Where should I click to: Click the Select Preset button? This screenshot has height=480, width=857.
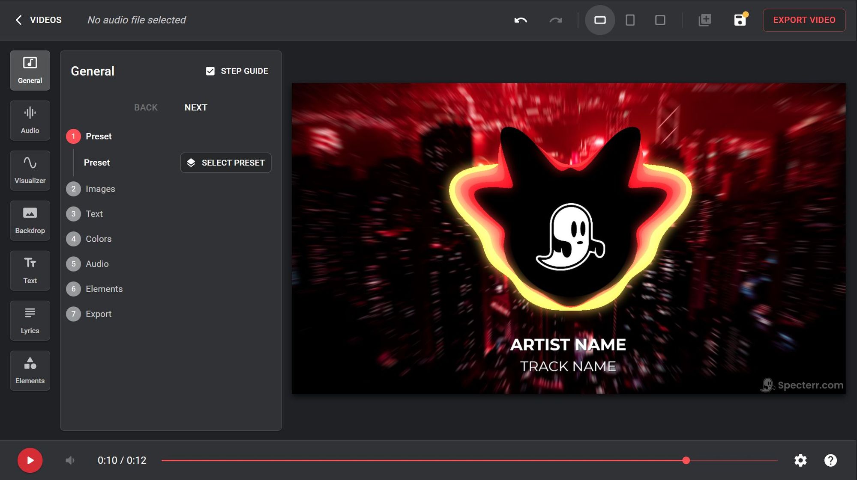(226, 163)
